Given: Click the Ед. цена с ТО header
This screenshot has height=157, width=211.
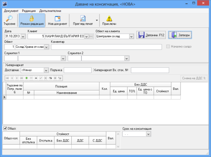Looking at the screenshot, I should point(145,91).
